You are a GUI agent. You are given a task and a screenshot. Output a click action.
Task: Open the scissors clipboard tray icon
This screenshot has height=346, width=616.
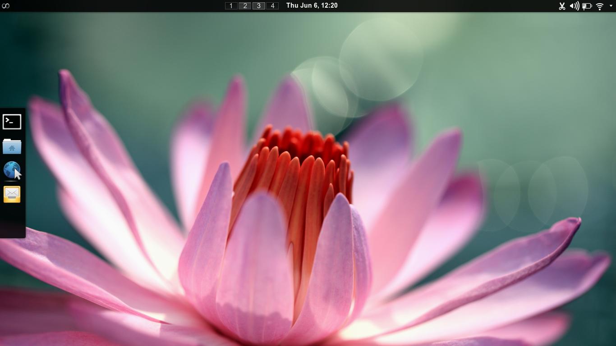562,6
